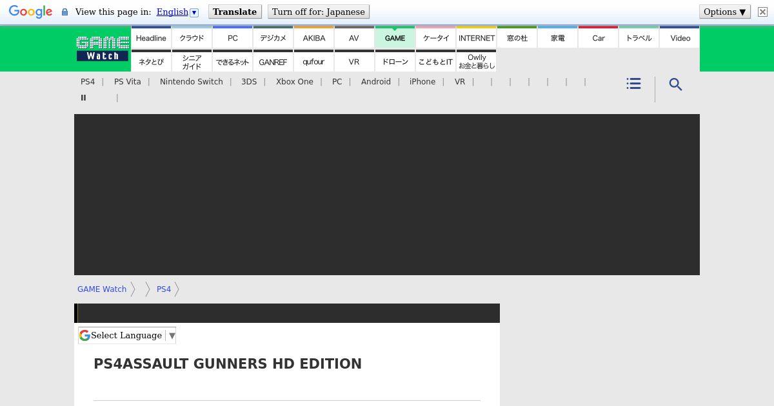Viewport: 774px width, 406px height.
Task: Click the lock icon in translate bar
Action: [x=64, y=12]
